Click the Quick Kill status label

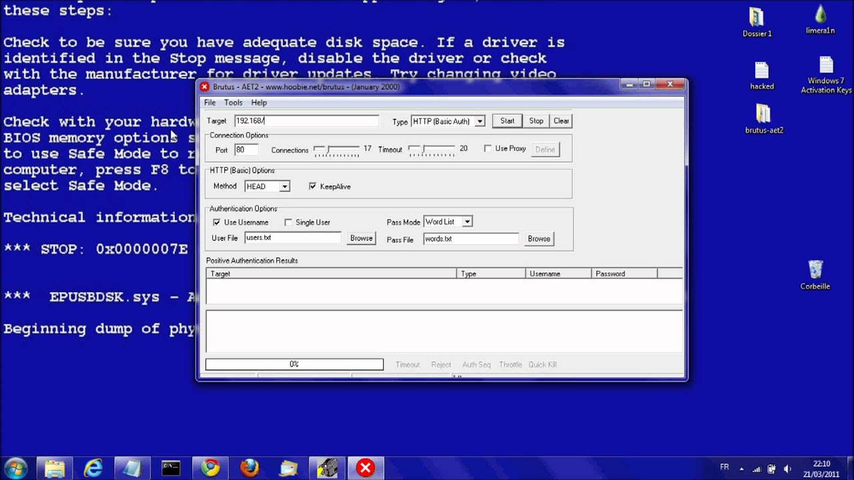coord(542,365)
